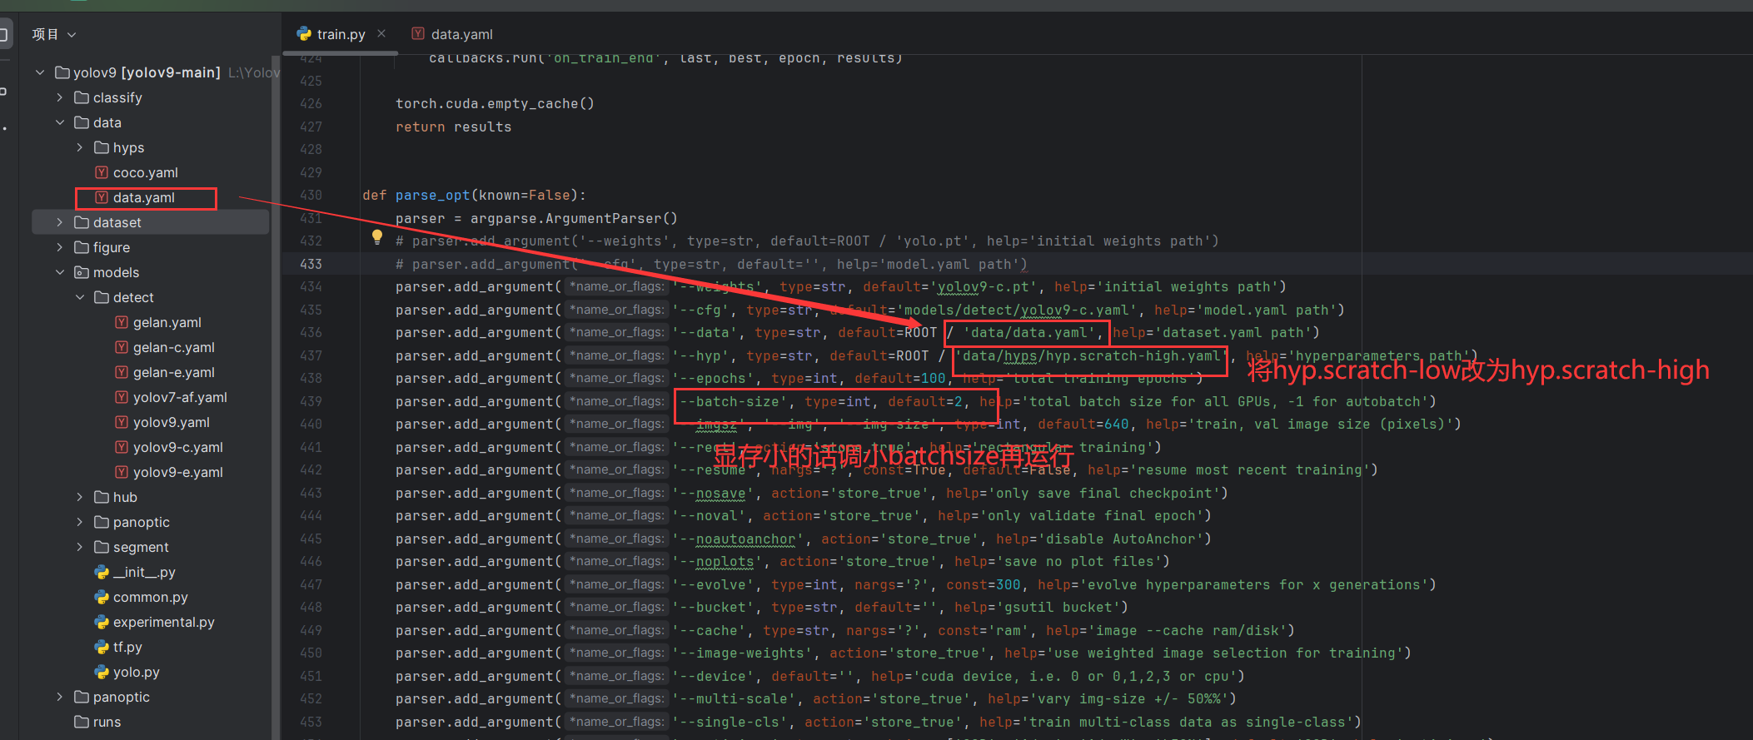This screenshot has height=740, width=1753.
Task: Expand the classify folder
Action: [x=60, y=97]
